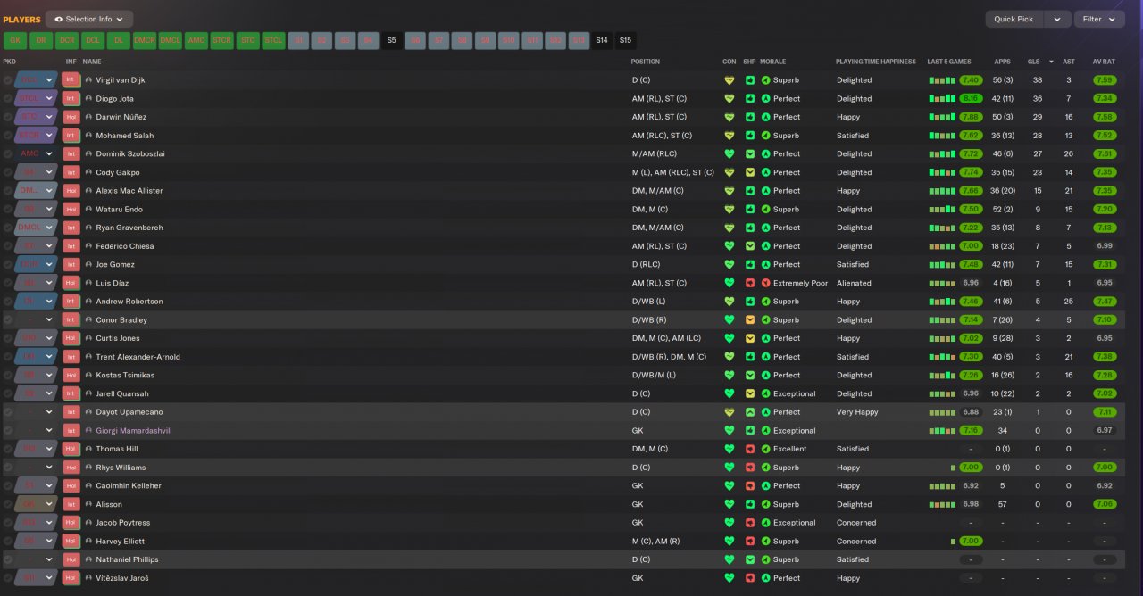This screenshot has height=596, width=1143.
Task: Click Virgil van Dijk's 7.59 average rating pill
Action: (x=1105, y=80)
